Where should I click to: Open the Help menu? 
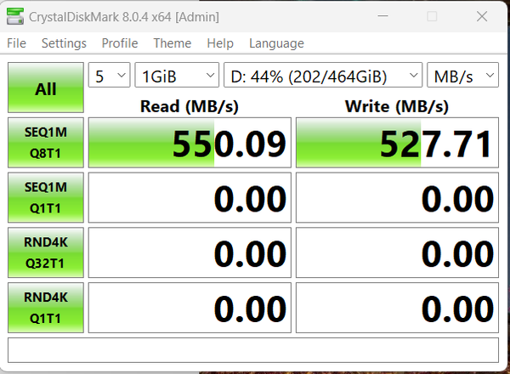pyautogui.click(x=220, y=43)
